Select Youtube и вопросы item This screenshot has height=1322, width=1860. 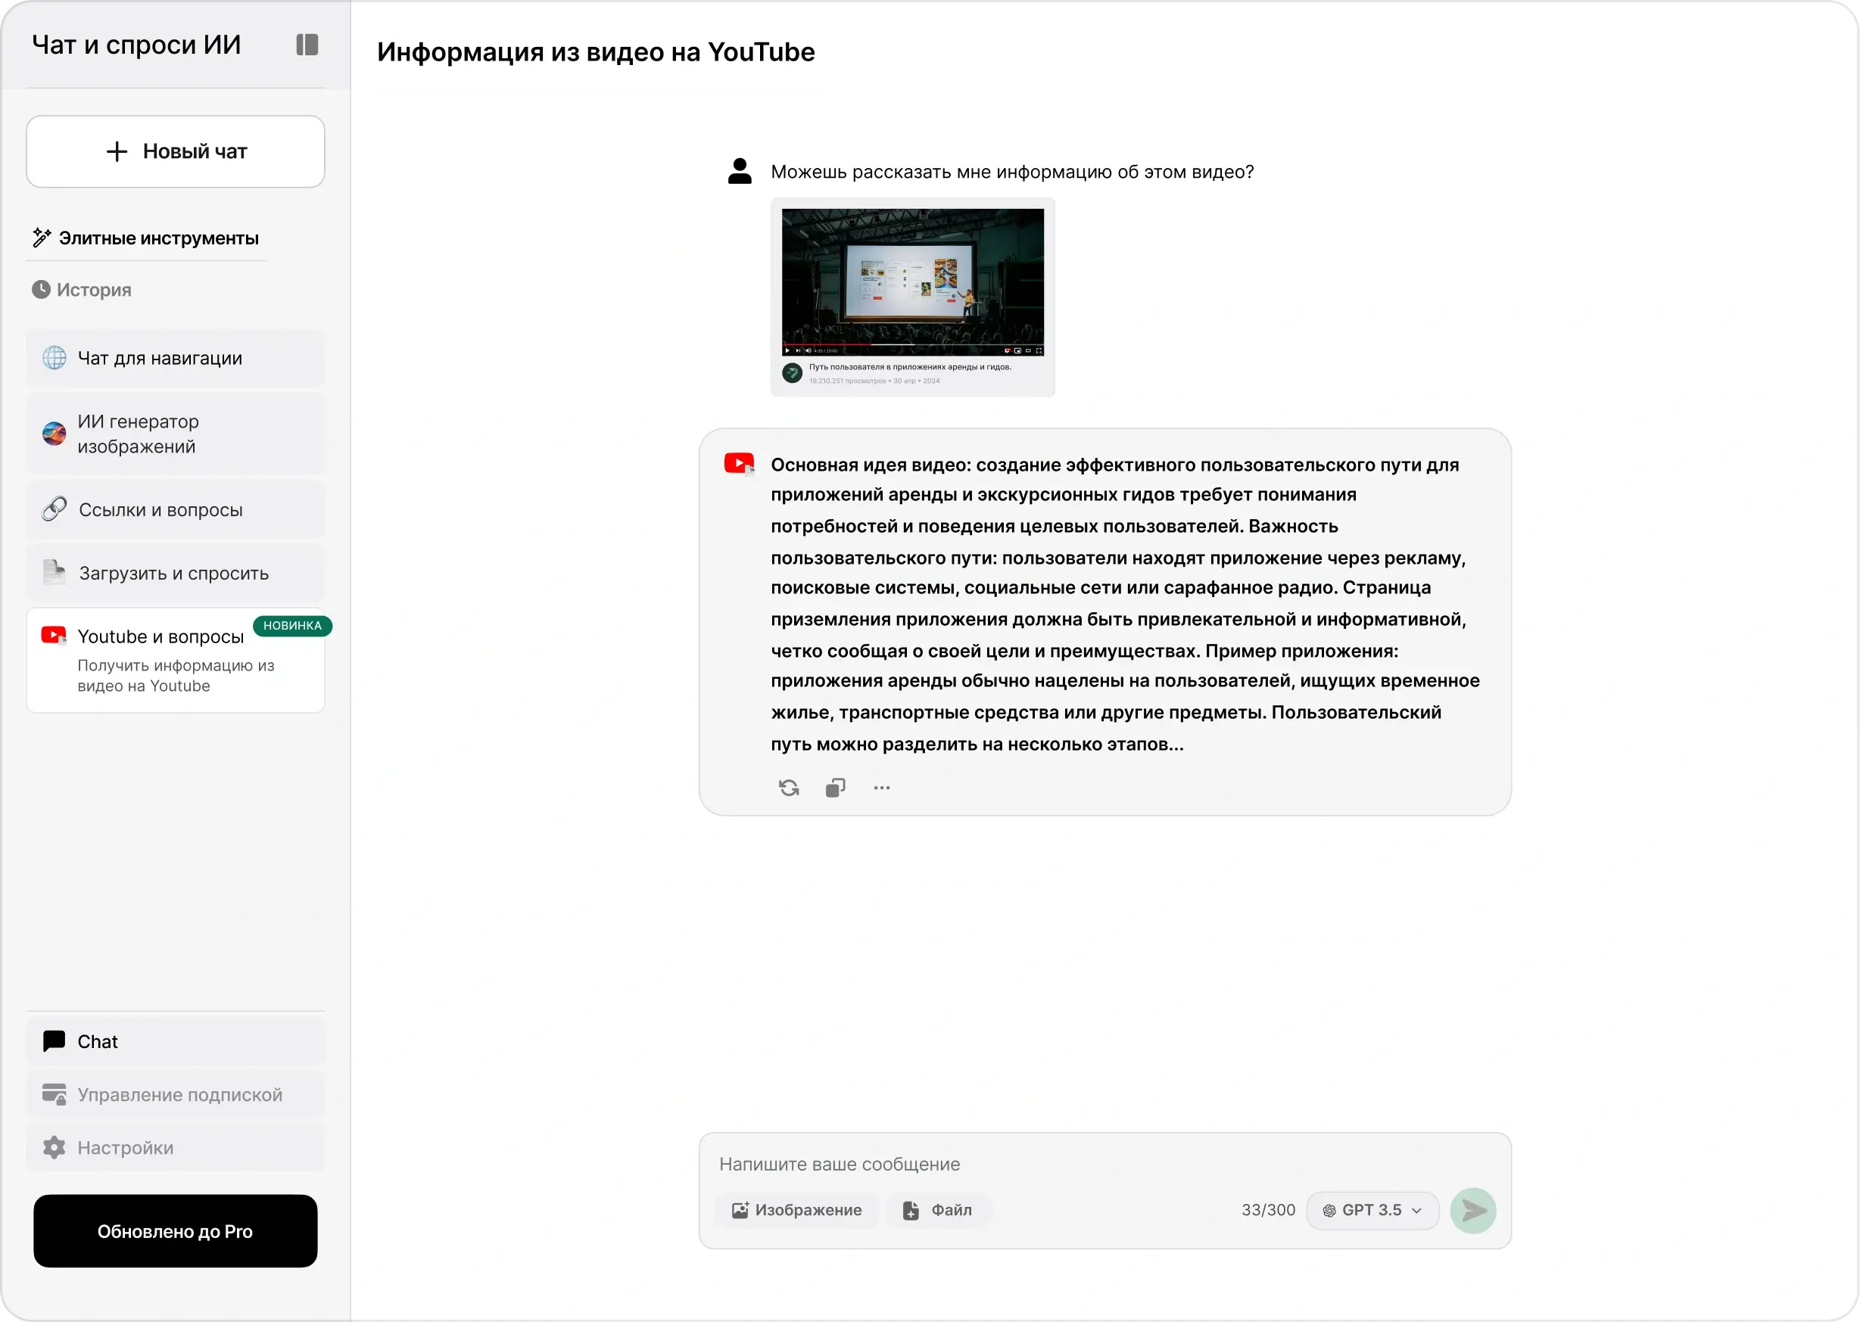click(176, 660)
